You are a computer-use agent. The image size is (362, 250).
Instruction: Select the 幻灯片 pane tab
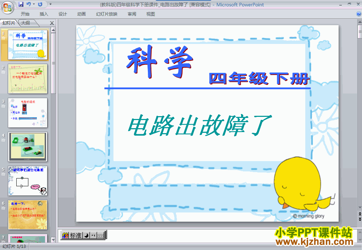point(9,23)
